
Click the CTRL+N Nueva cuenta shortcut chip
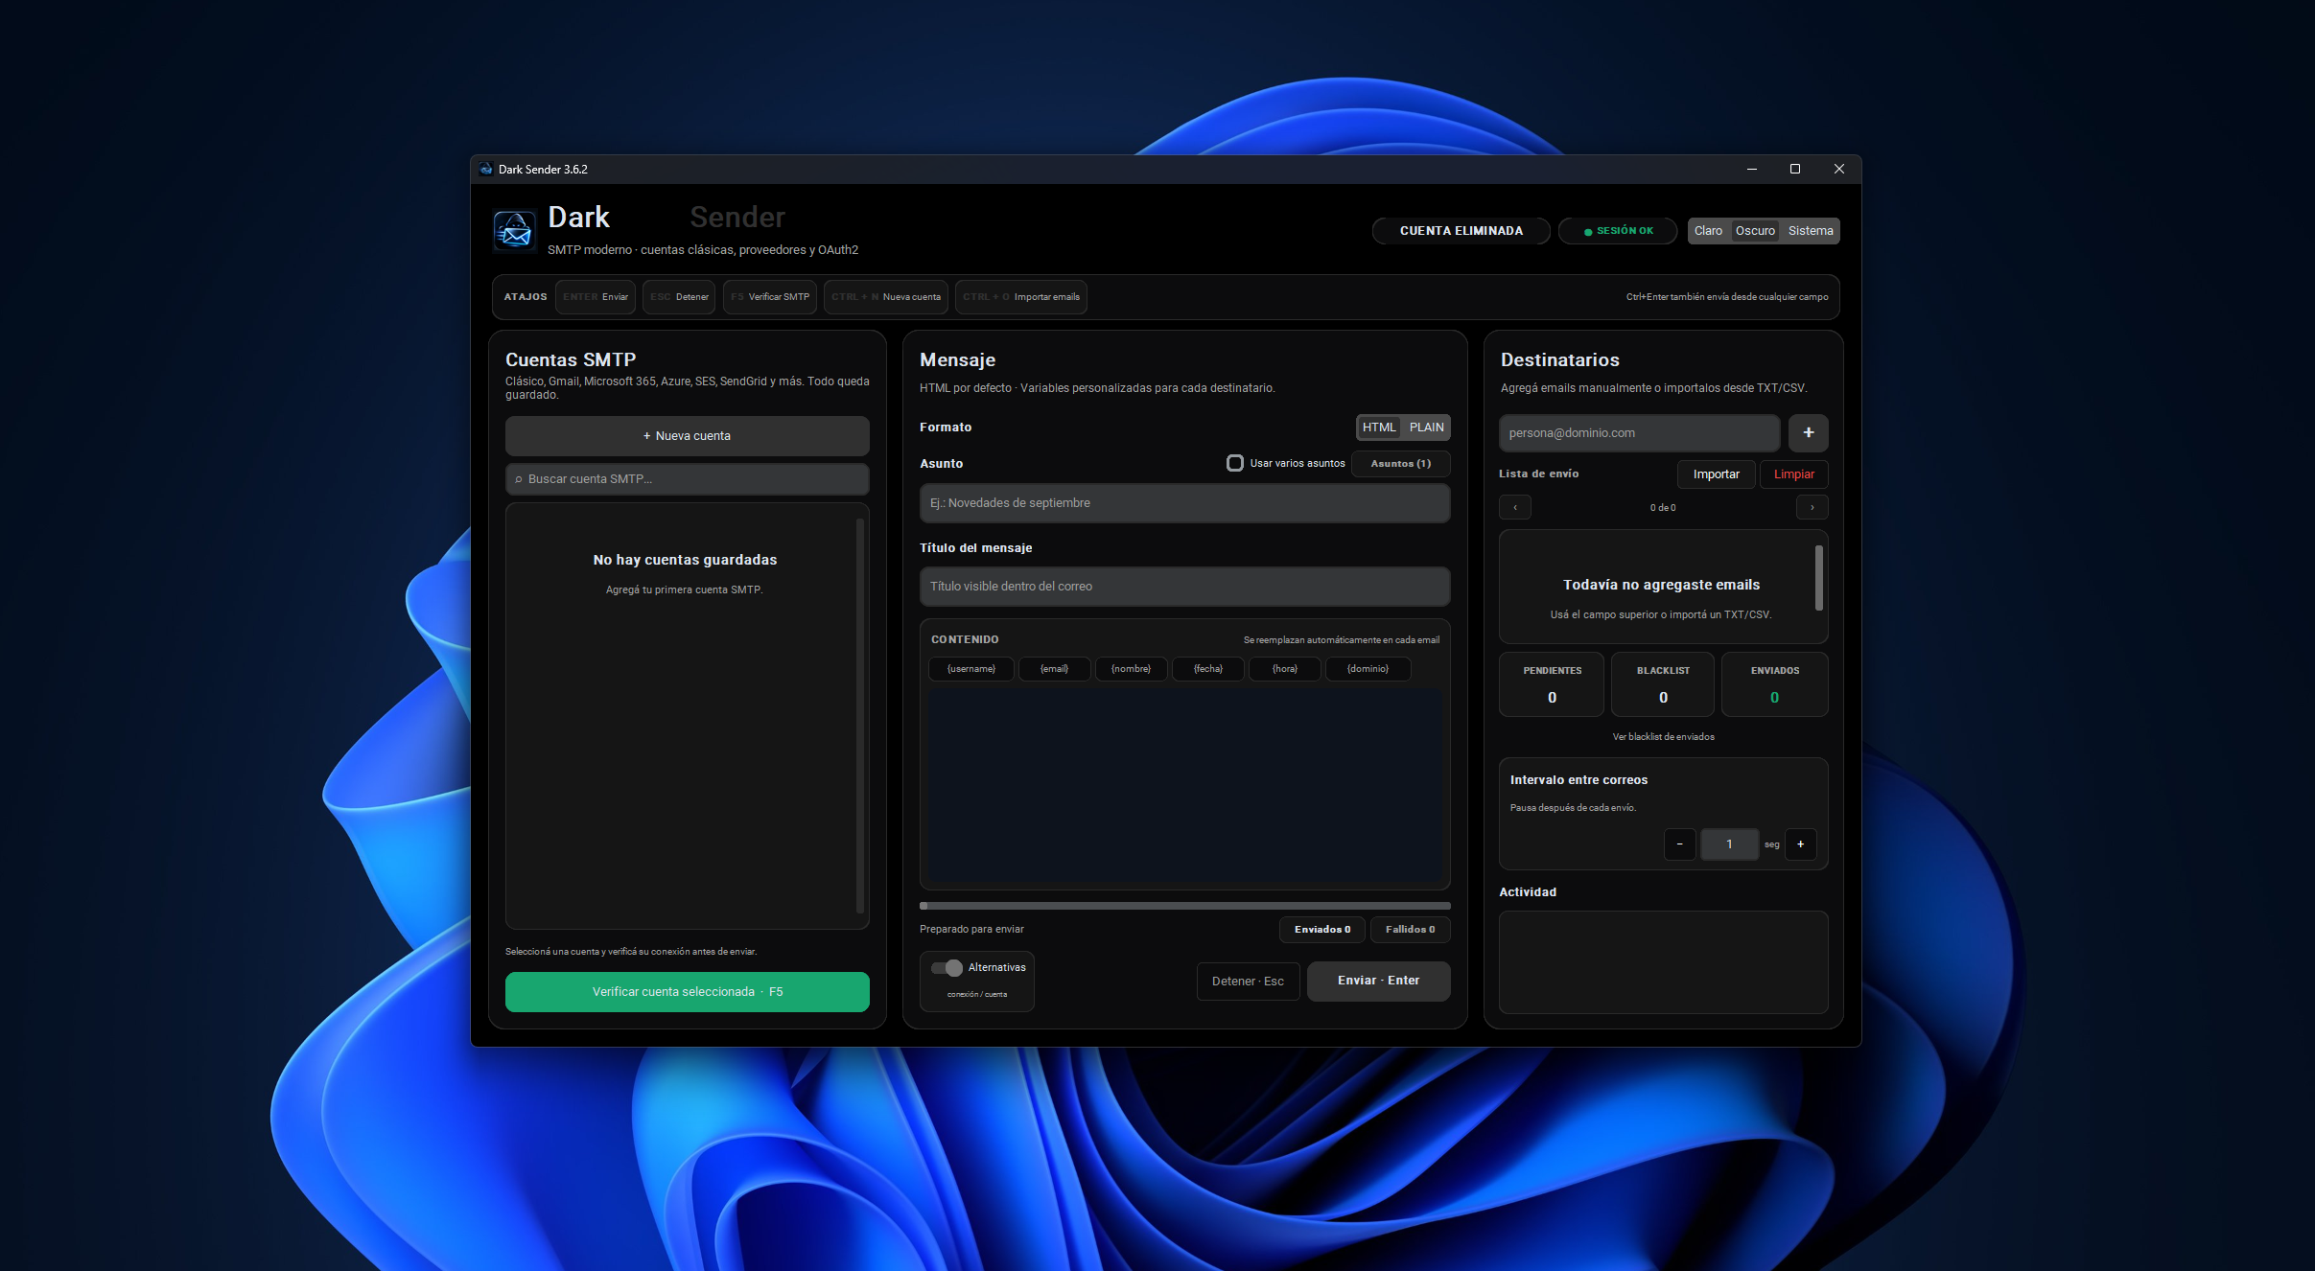885,297
